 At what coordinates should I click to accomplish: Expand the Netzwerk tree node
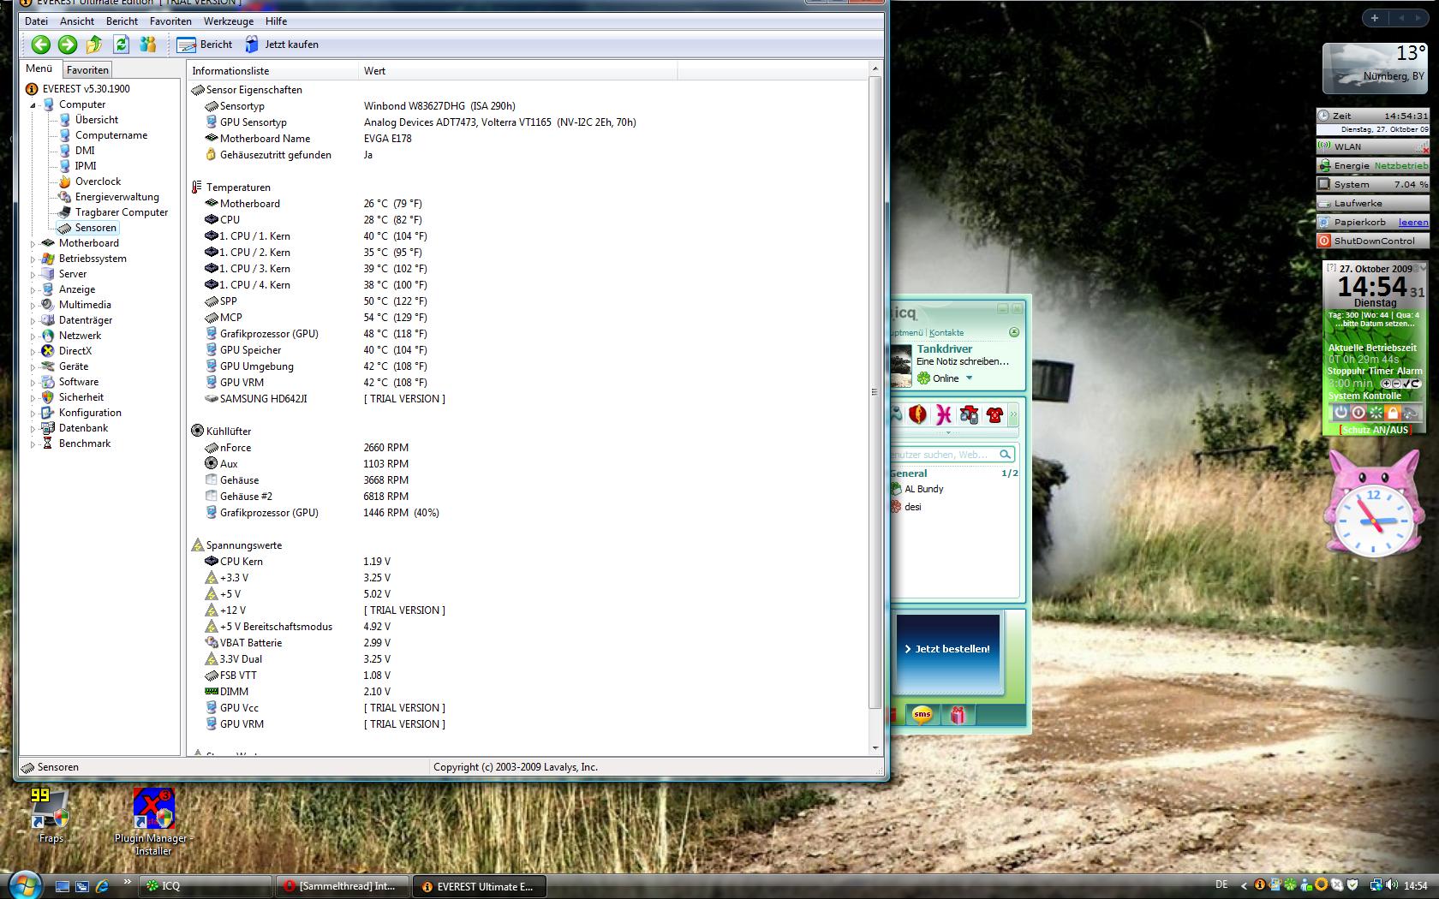[33, 336]
